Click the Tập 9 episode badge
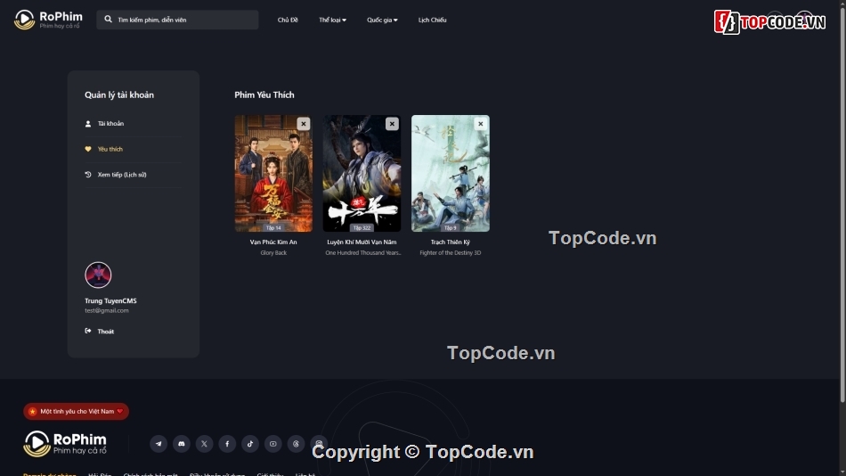 [451, 228]
